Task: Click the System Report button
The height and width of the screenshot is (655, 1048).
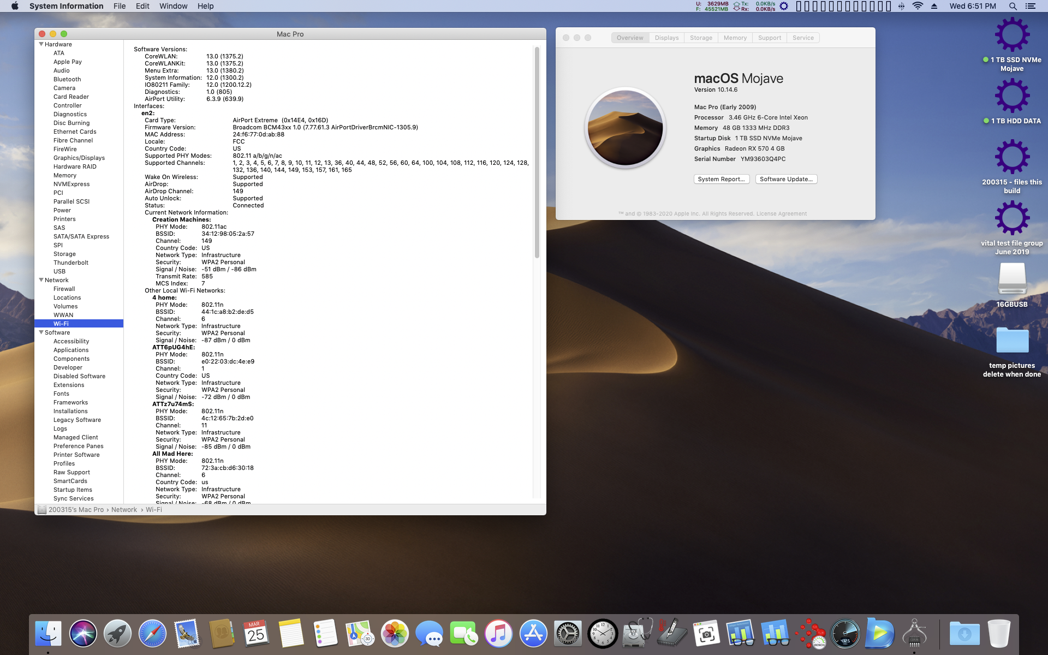Action: coord(721,179)
